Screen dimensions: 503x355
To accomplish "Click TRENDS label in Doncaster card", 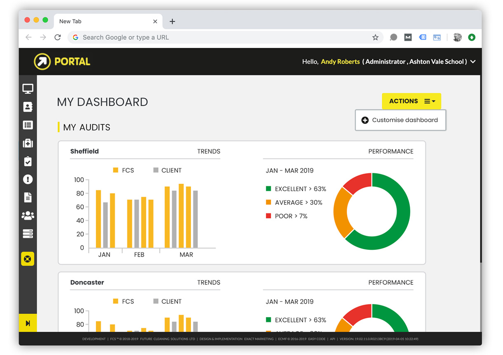I will click(x=209, y=283).
